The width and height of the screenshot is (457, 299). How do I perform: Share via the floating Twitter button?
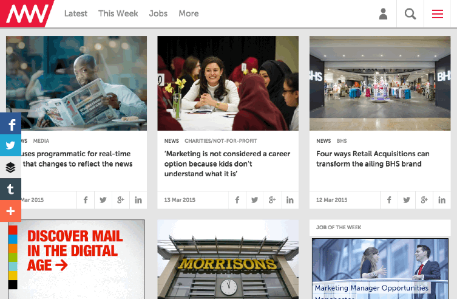10,145
